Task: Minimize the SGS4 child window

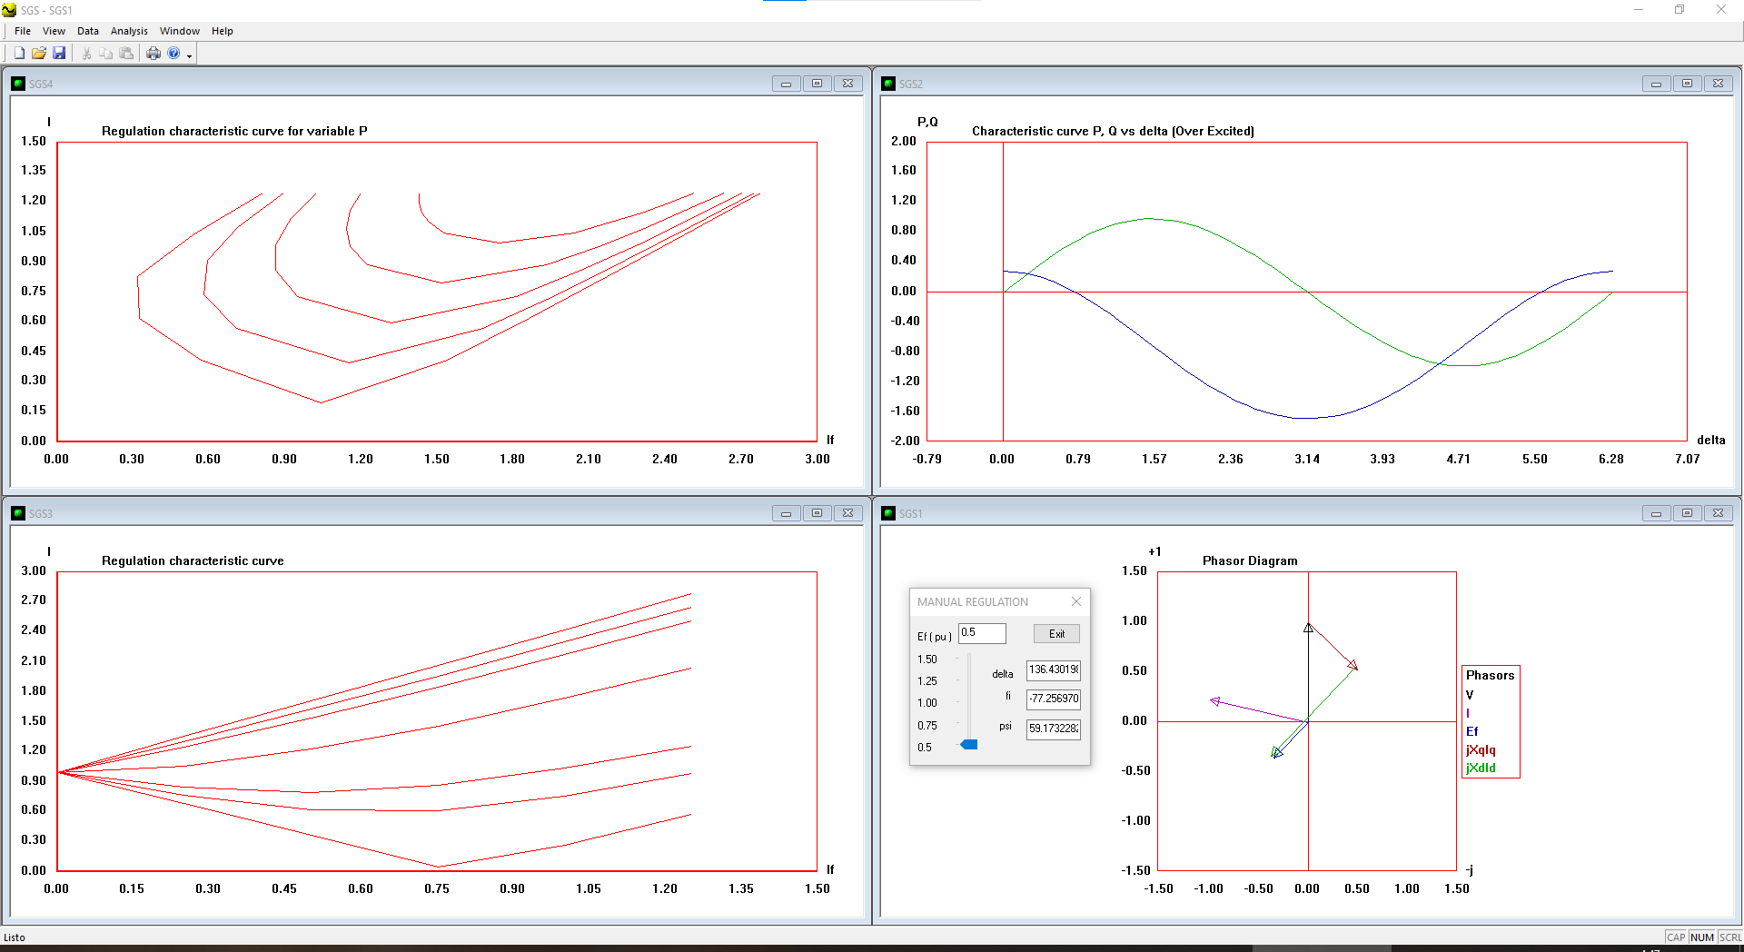Action: pos(786,84)
